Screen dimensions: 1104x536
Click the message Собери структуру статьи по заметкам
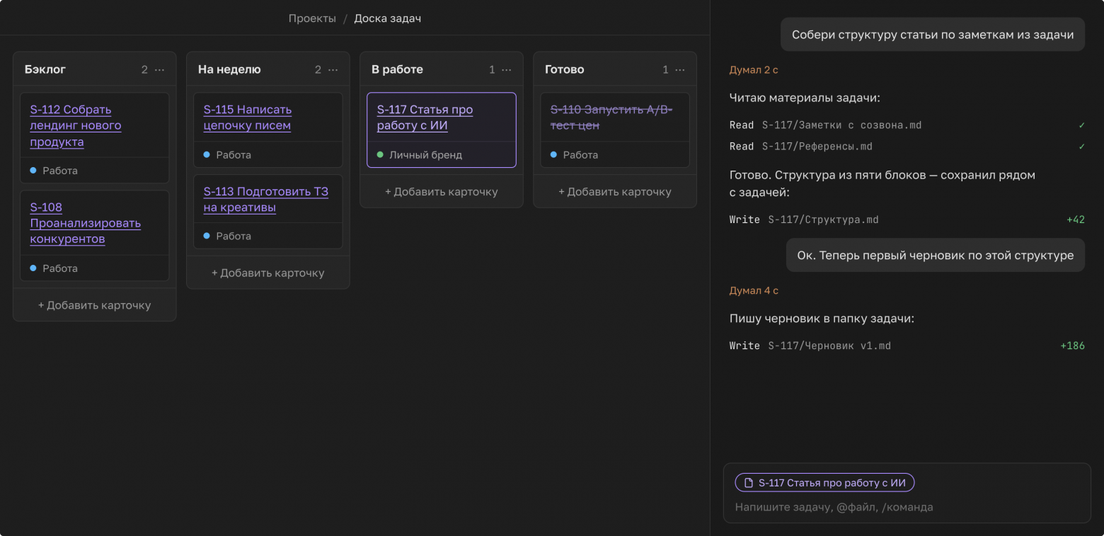933,35
